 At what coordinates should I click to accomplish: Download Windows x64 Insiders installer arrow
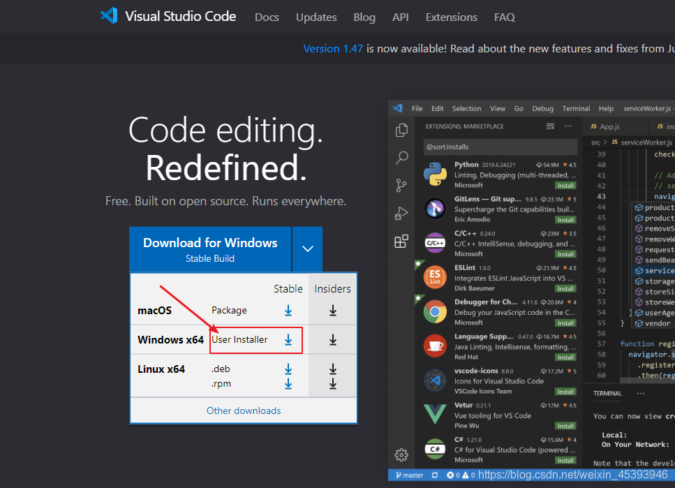333,340
